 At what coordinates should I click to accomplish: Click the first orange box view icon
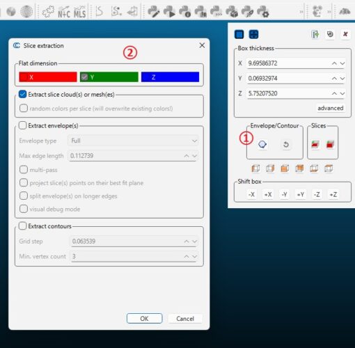coord(255,168)
